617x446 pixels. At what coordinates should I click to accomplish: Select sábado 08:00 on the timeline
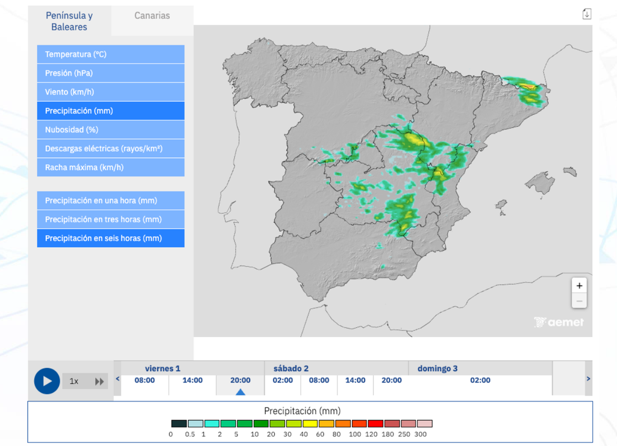pos(319,380)
